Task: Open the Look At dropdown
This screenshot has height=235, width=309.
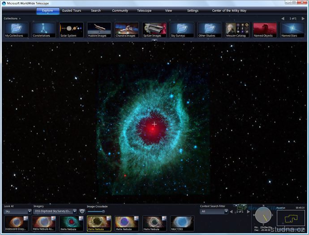Action: point(17,211)
